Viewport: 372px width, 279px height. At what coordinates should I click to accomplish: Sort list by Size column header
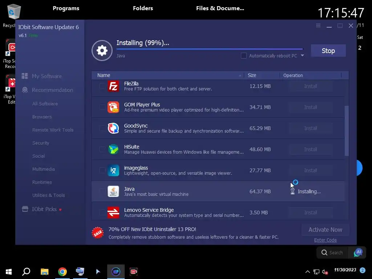262,75
